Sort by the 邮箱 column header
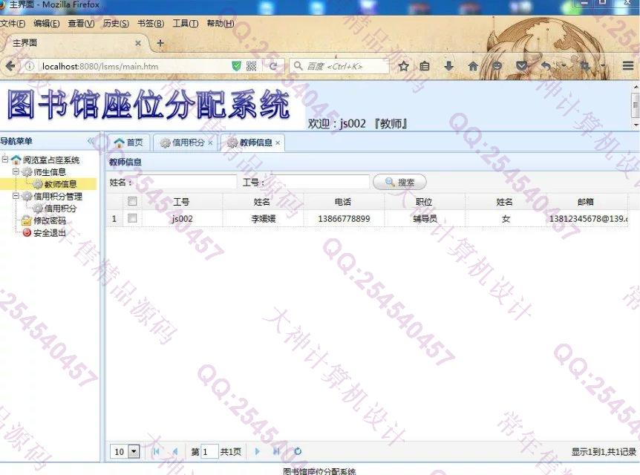This screenshot has height=475, width=640. [x=586, y=202]
